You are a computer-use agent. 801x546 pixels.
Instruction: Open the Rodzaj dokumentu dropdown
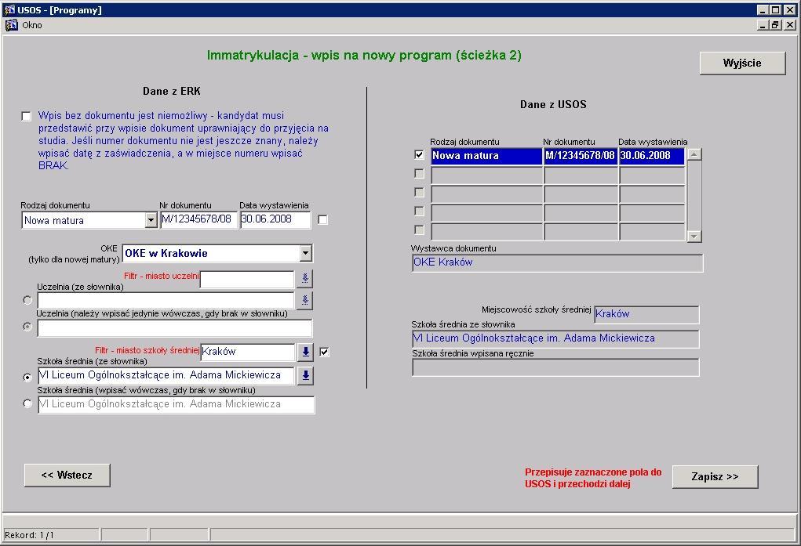coord(151,220)
